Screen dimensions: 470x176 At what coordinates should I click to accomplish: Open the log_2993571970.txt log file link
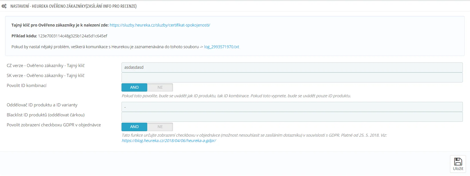222,47
